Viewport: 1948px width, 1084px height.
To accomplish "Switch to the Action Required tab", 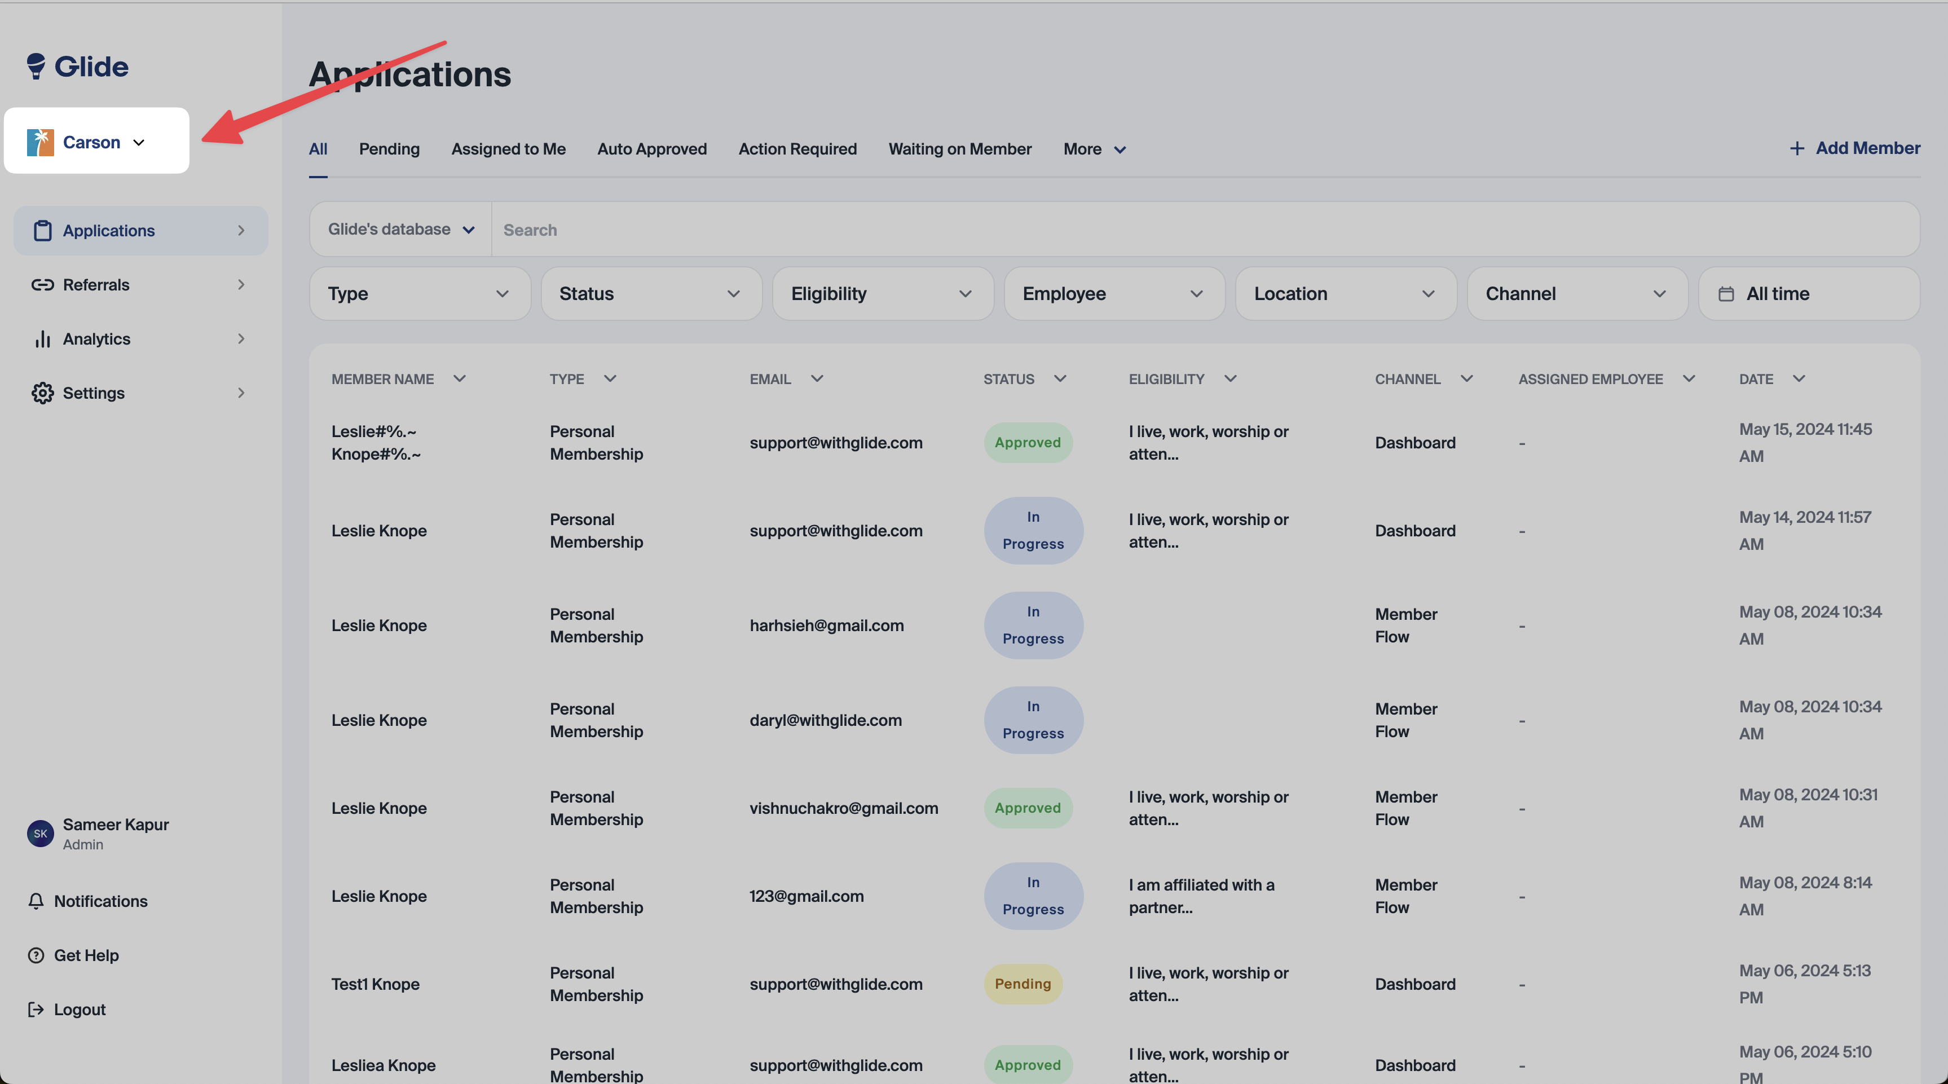I will [797, 149].
